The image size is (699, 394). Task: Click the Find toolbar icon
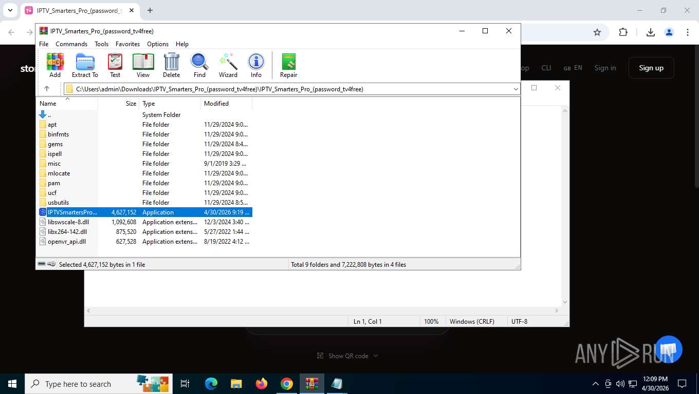click(x=199, y=65)
